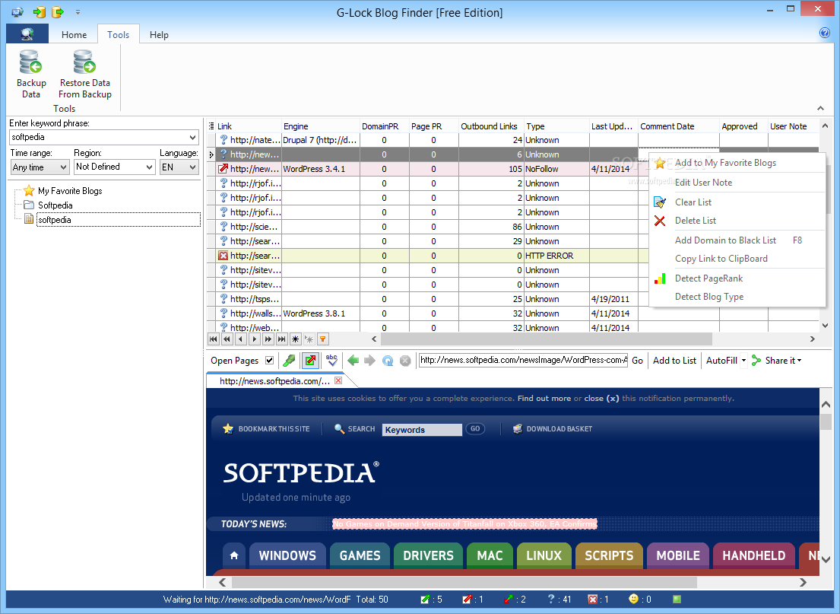
Task: Select My Favorite Blogs tree item
Action: pos(70,191)
